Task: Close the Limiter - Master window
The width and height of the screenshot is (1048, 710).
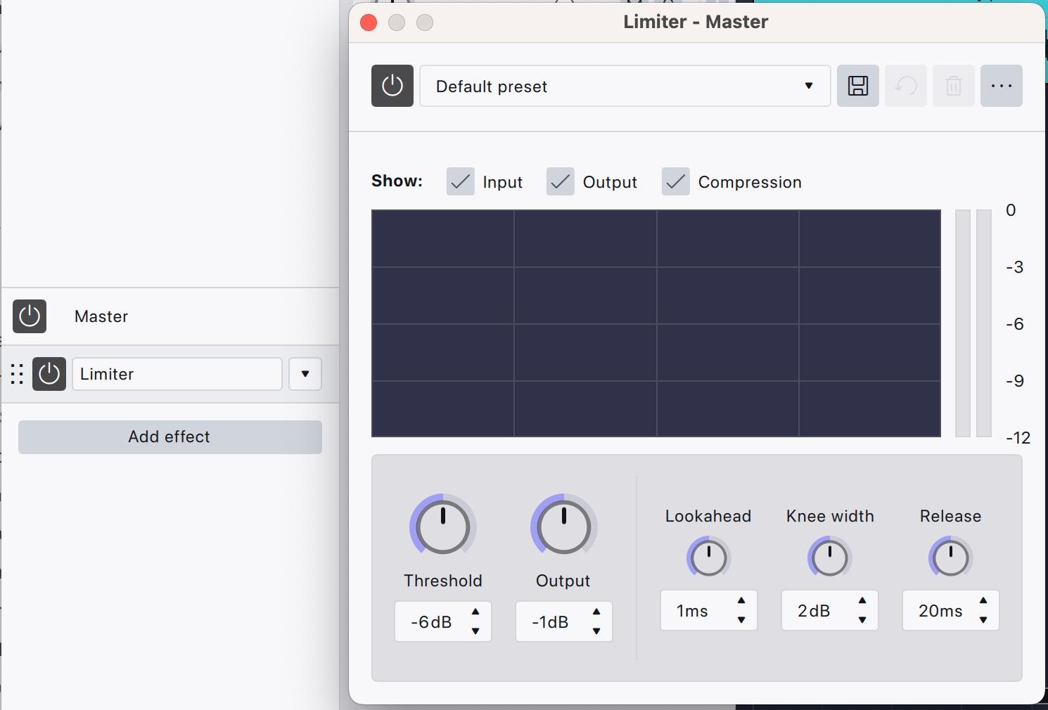Action: tap(369, 22)
